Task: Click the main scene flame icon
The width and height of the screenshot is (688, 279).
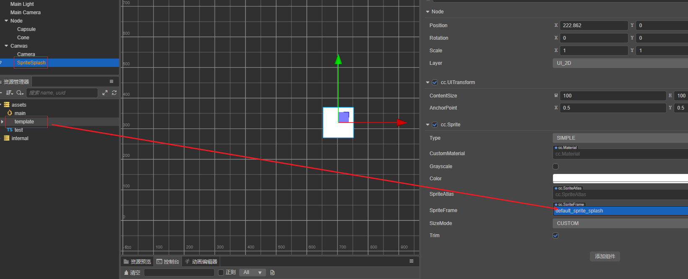Action: pos(10,113)
